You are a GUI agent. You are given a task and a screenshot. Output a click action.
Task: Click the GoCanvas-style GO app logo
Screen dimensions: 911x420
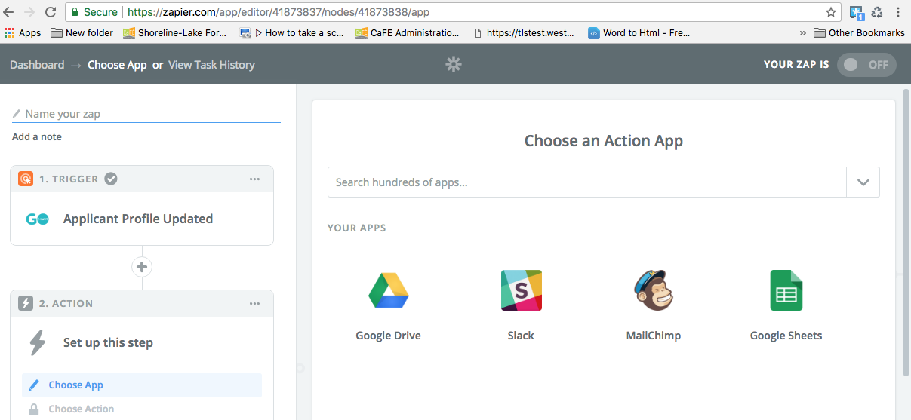point(37,219)
